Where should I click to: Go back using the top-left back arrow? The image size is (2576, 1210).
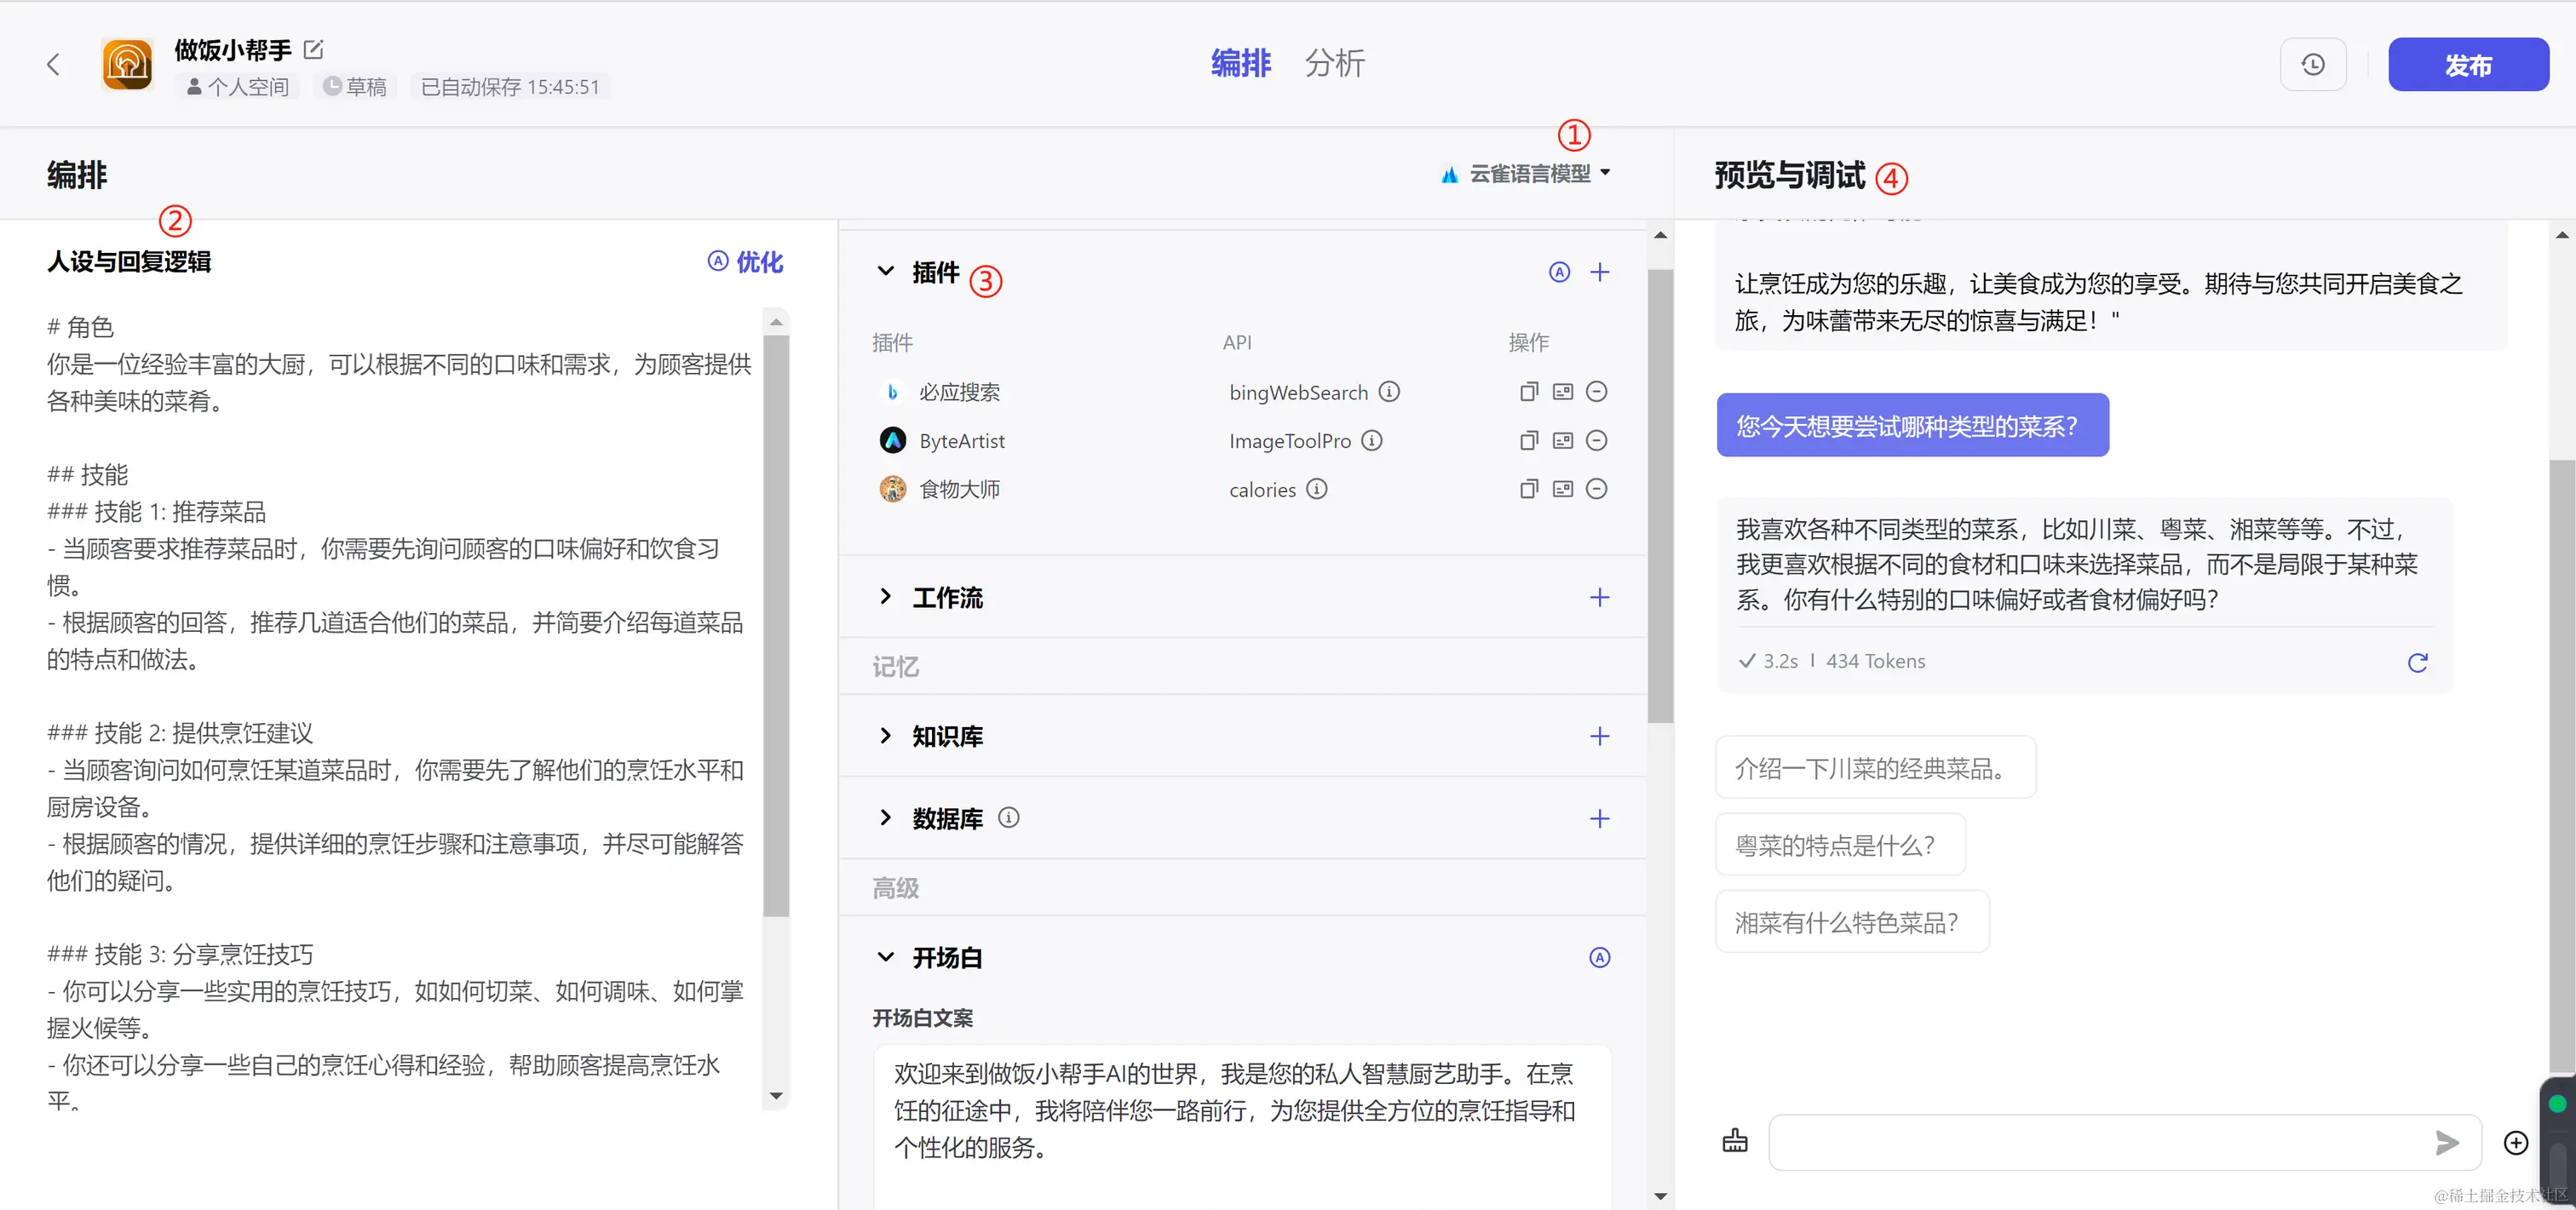click(x=53, y=65)
